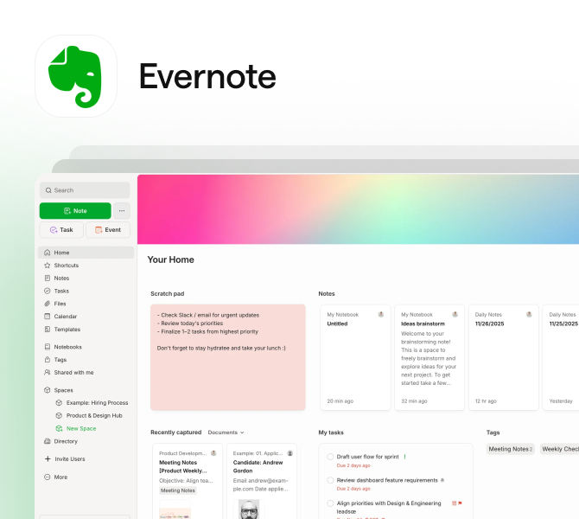Click the plus icon beside Invite Users

(48, 458)
